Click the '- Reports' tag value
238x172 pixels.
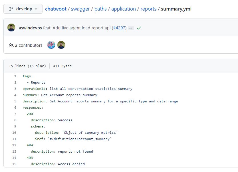coord(36,82)
